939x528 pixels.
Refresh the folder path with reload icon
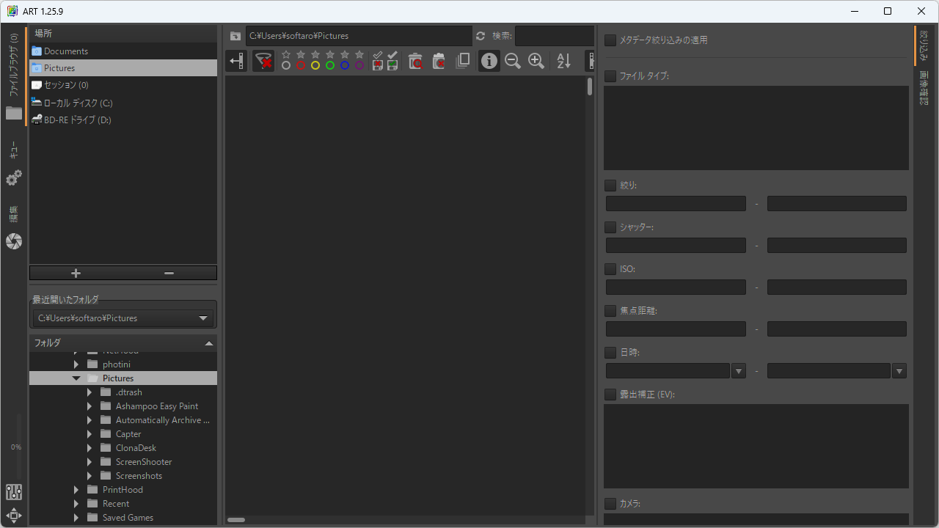481,36
